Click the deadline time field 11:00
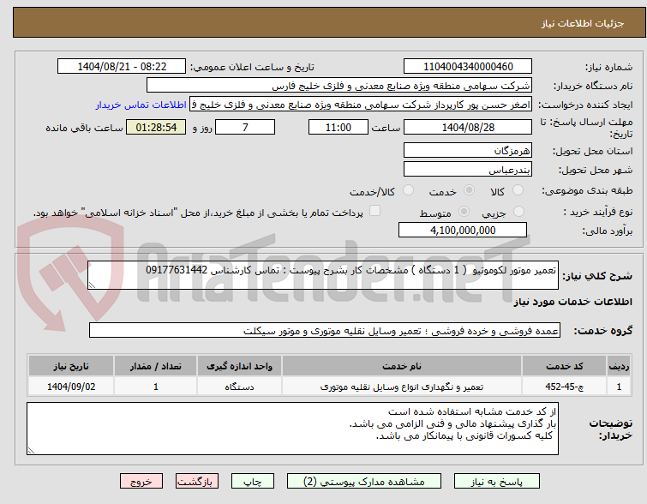 pyautogui.click(x=338, y=127)
